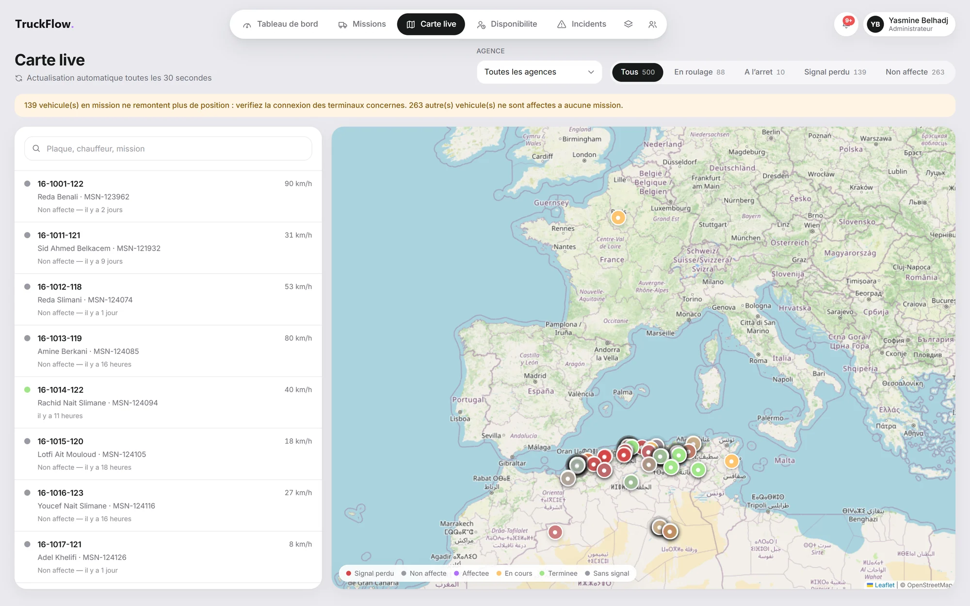The image size is (970, 606).
Task: Open the Toutes les agences dropdown
Action: 539,72
